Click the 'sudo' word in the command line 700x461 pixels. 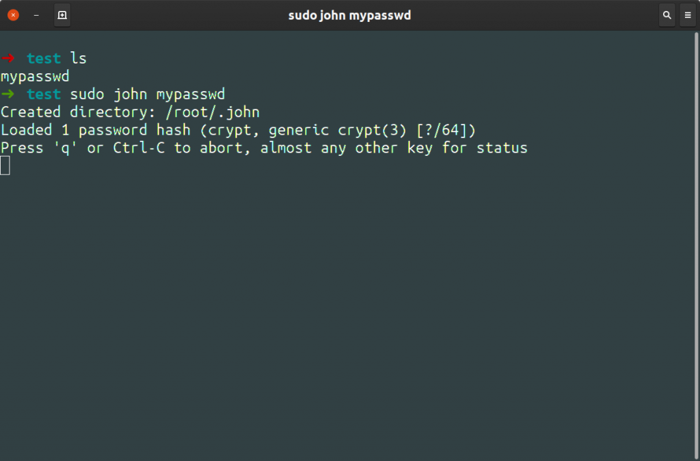(87, 94)
